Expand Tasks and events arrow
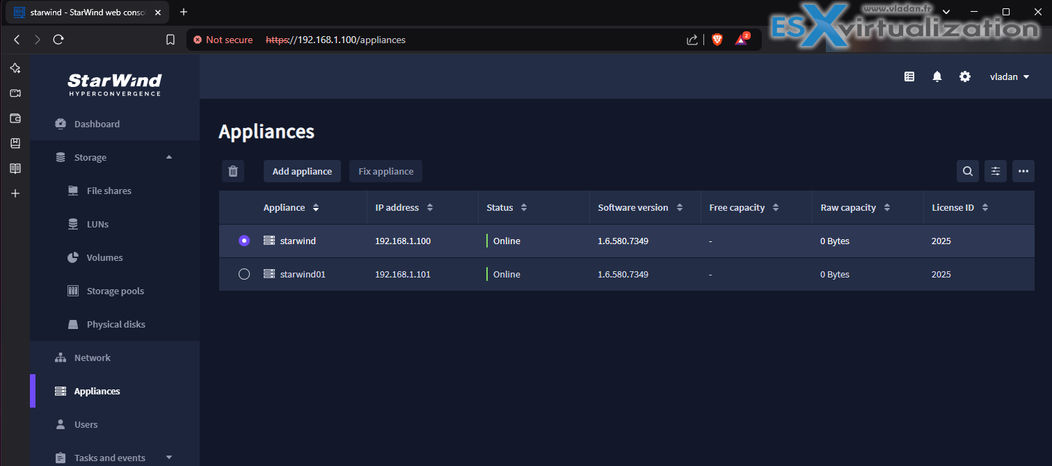The image size is (1052, 466). (169, 458)
